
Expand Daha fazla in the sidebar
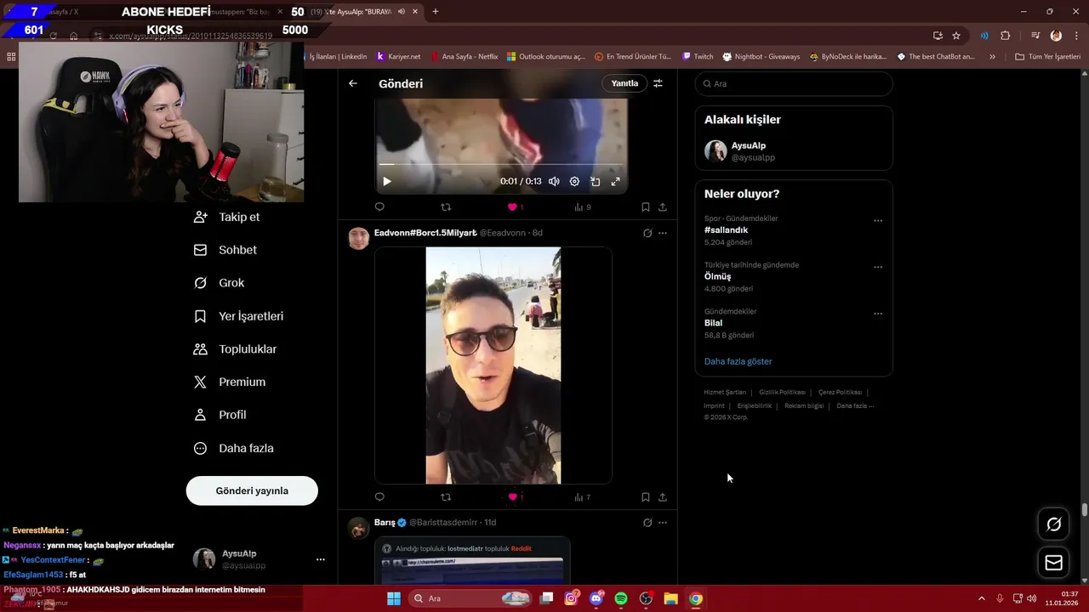click(x=233, y=448)
